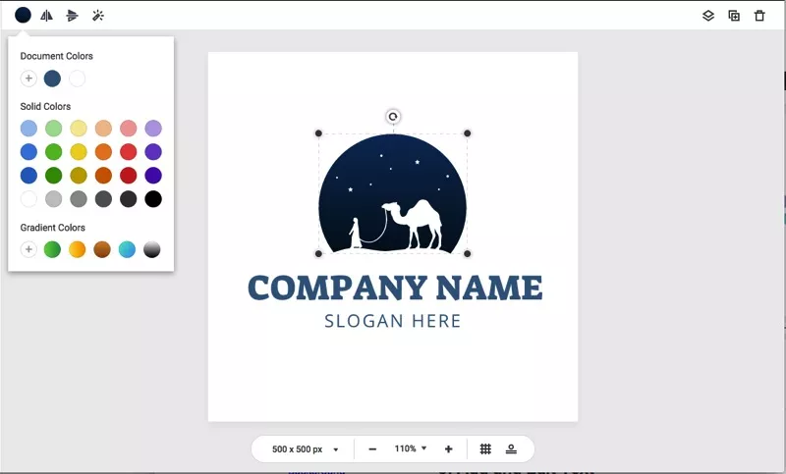
Task: Click the flip vertical icon
Action: click(72, 16)
